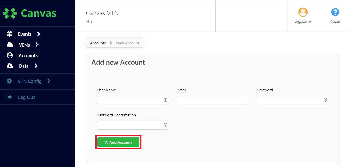
Task: Click inside the Email input field
Action: pyautogui.click(x=213, y=100)
